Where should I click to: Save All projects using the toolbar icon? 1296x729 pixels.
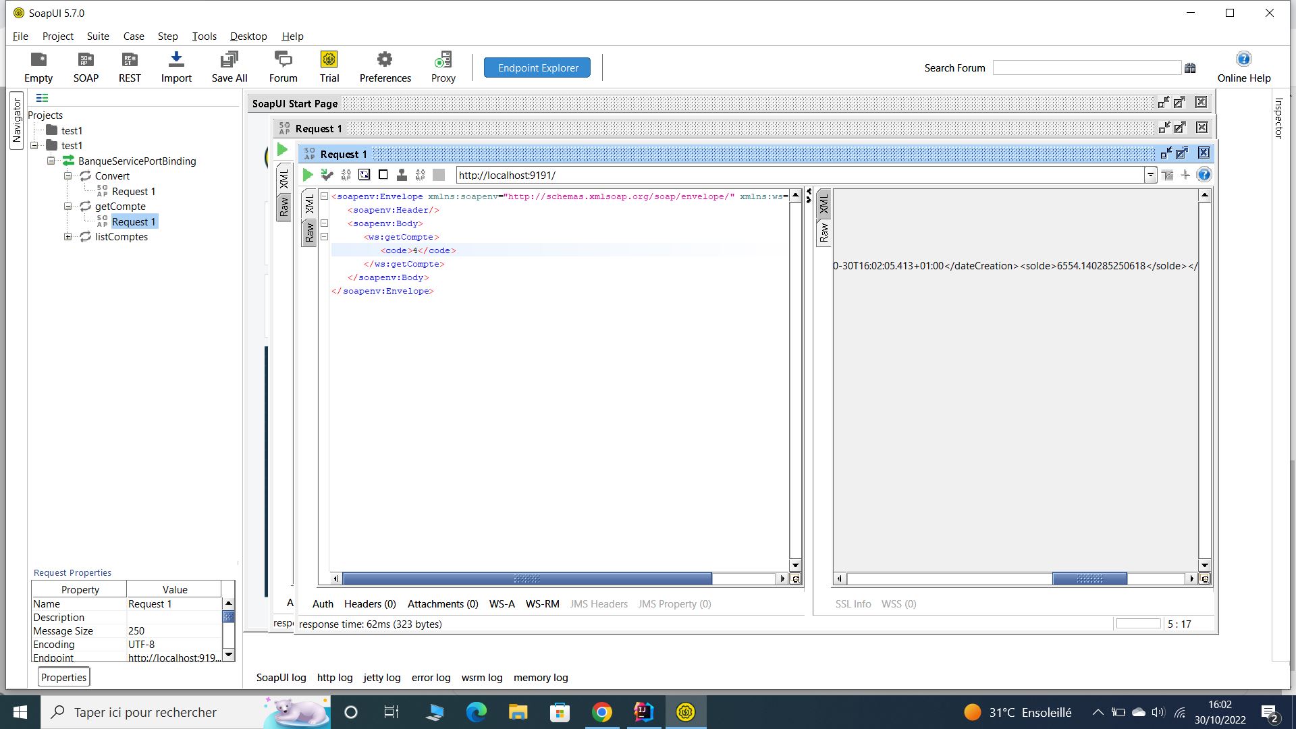click(x=229, y=67)
